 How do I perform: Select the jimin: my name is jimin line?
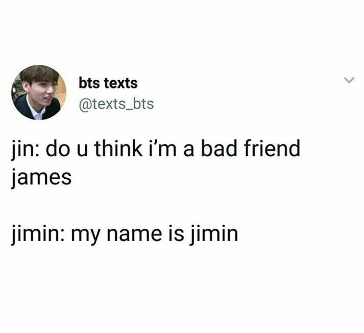pyautogui.click(x=125, y=233)
